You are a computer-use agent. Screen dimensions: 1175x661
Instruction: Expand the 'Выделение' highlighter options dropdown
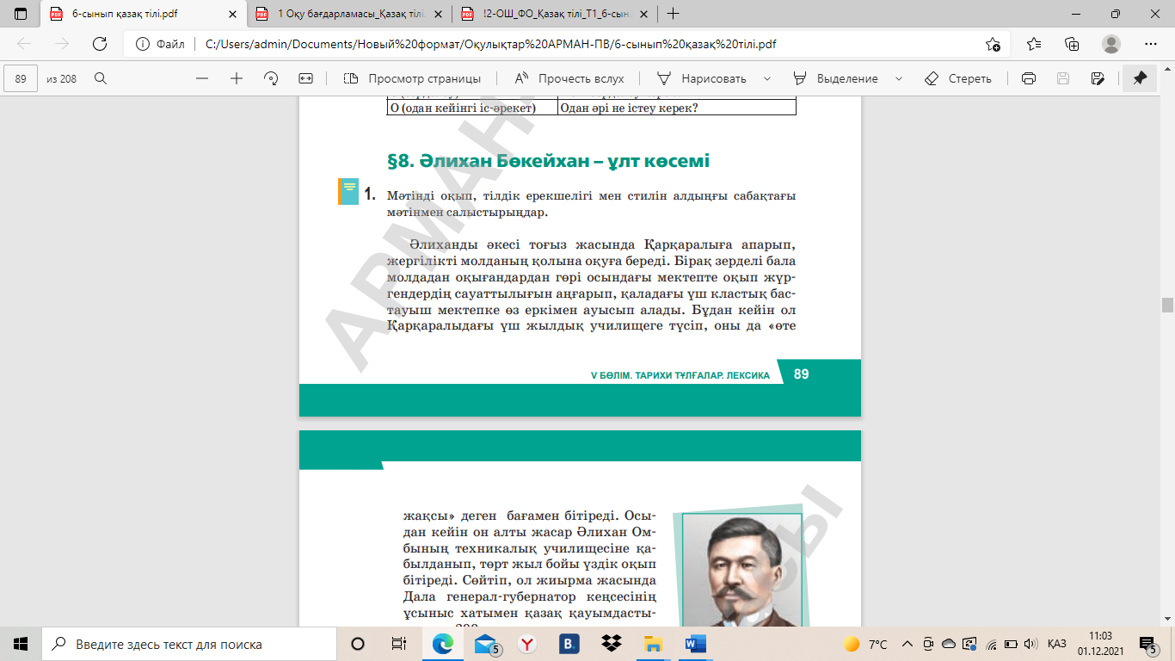click(x=899, y=78)
